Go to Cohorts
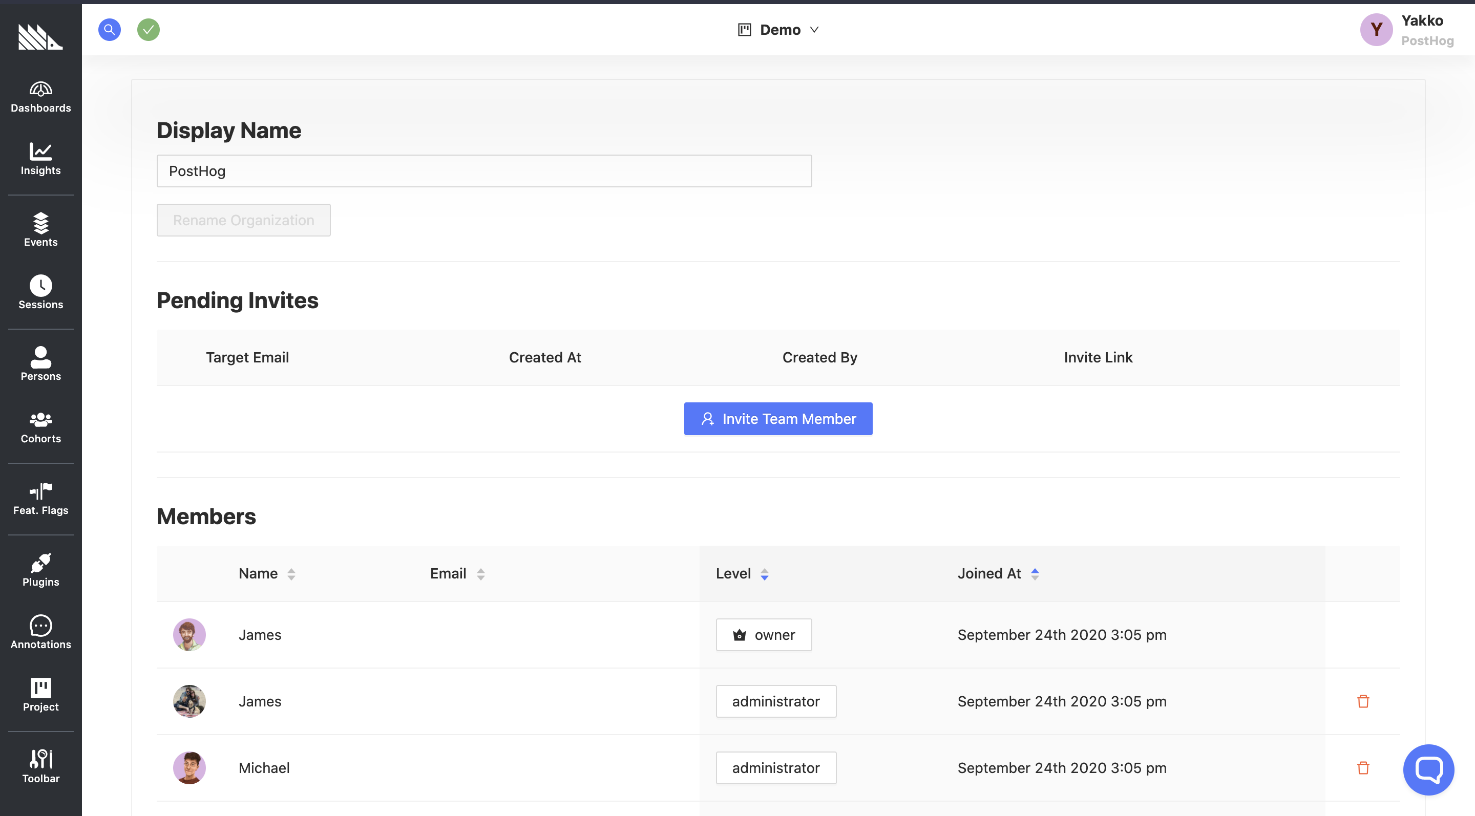 click(x=40, y=427)
